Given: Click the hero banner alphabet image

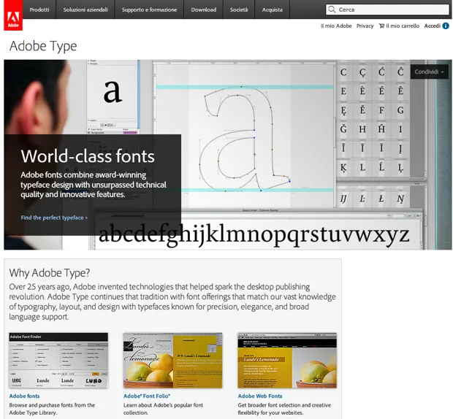Looking at the screenshot, I should (x=228, y=155).
